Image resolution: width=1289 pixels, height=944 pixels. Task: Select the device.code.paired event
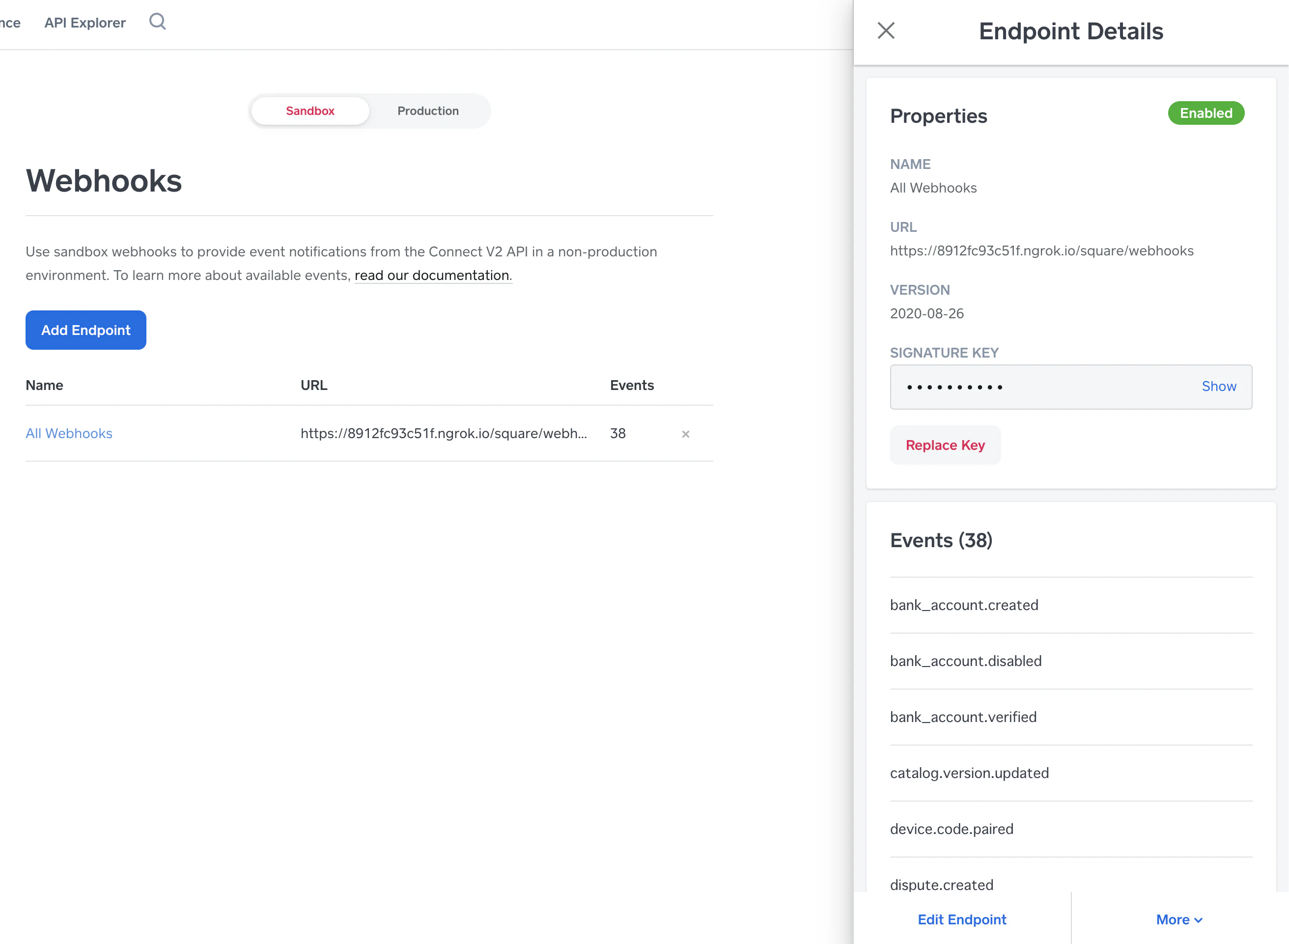pyautogui.click(x=1071, y=829)
